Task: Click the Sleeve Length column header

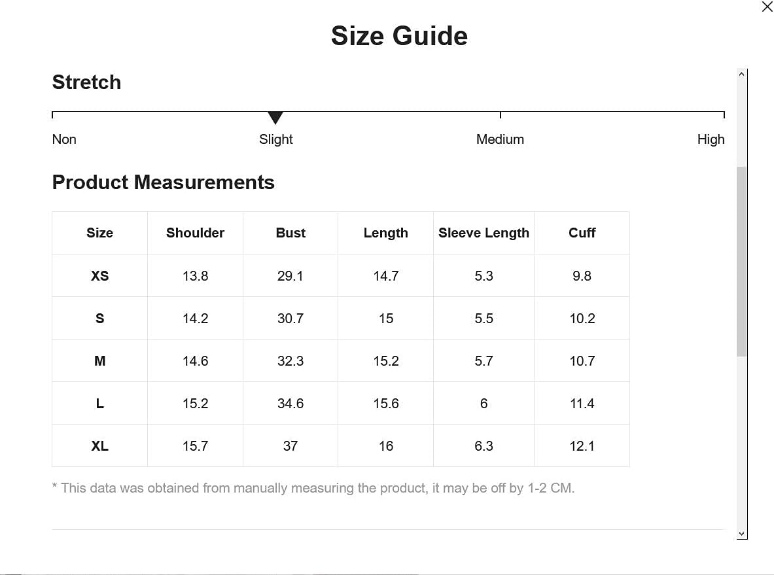Action: pos(484,233)
